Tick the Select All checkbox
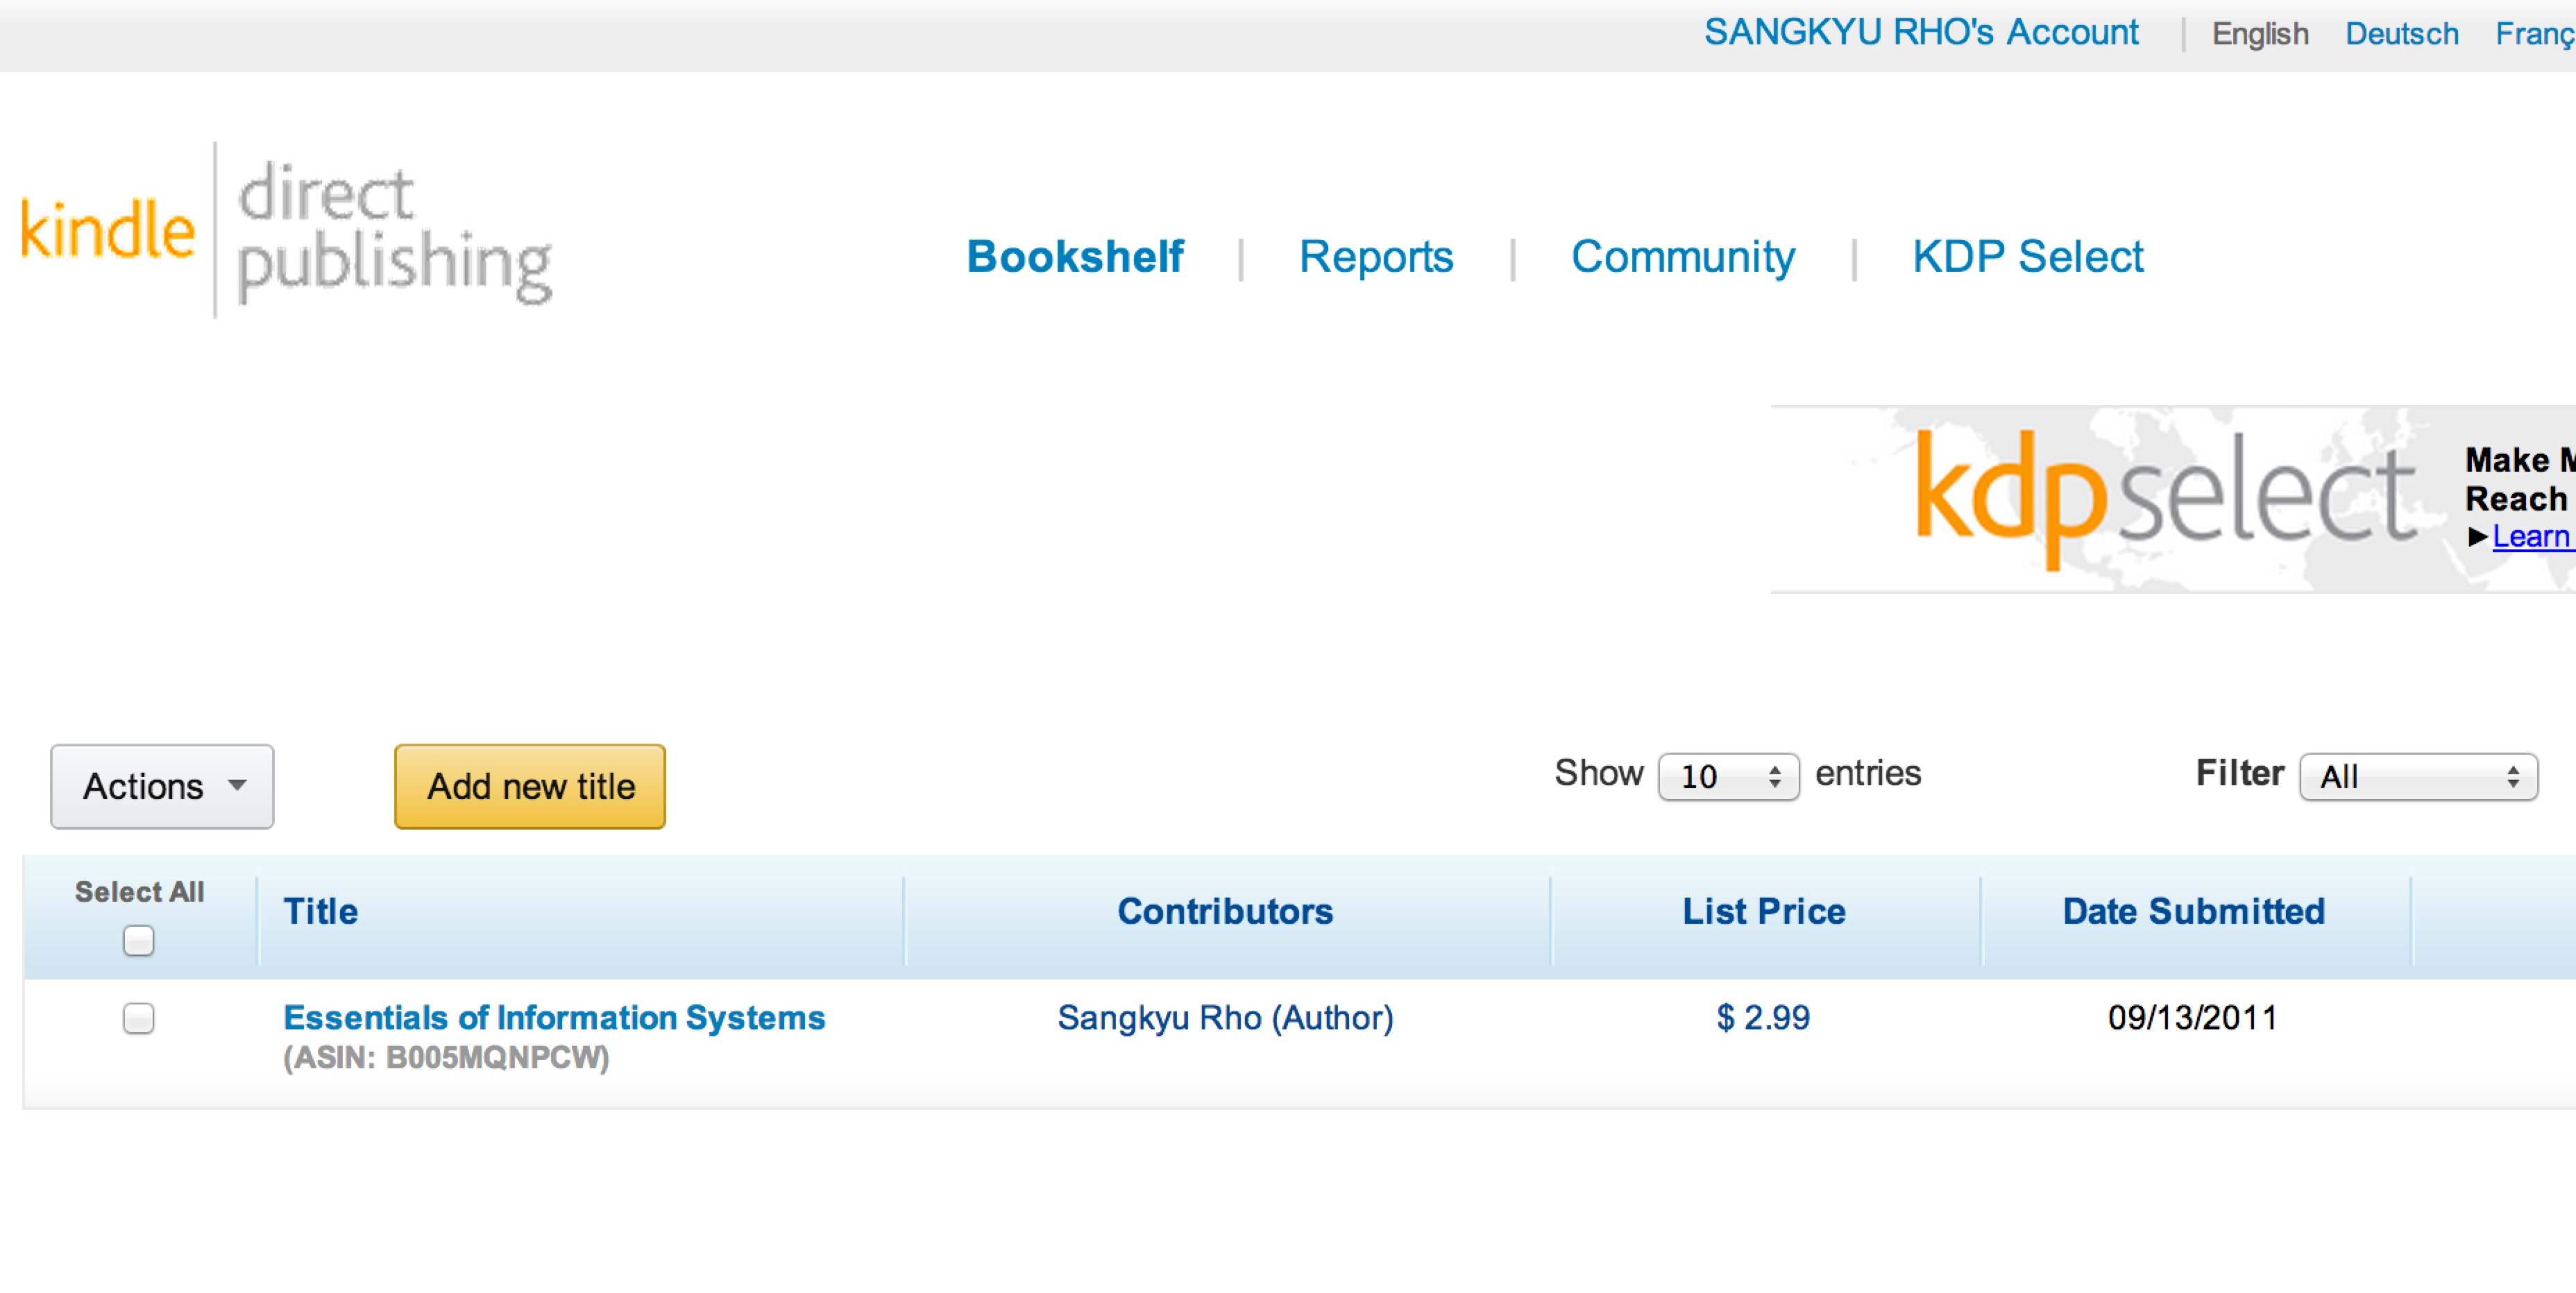Screen dimensions: 2576x1293 click(x=138, y=941)
